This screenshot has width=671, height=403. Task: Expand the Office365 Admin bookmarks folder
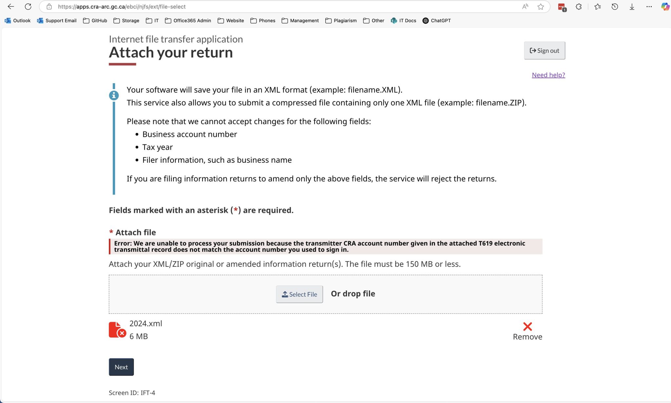(x=188, y=21)
